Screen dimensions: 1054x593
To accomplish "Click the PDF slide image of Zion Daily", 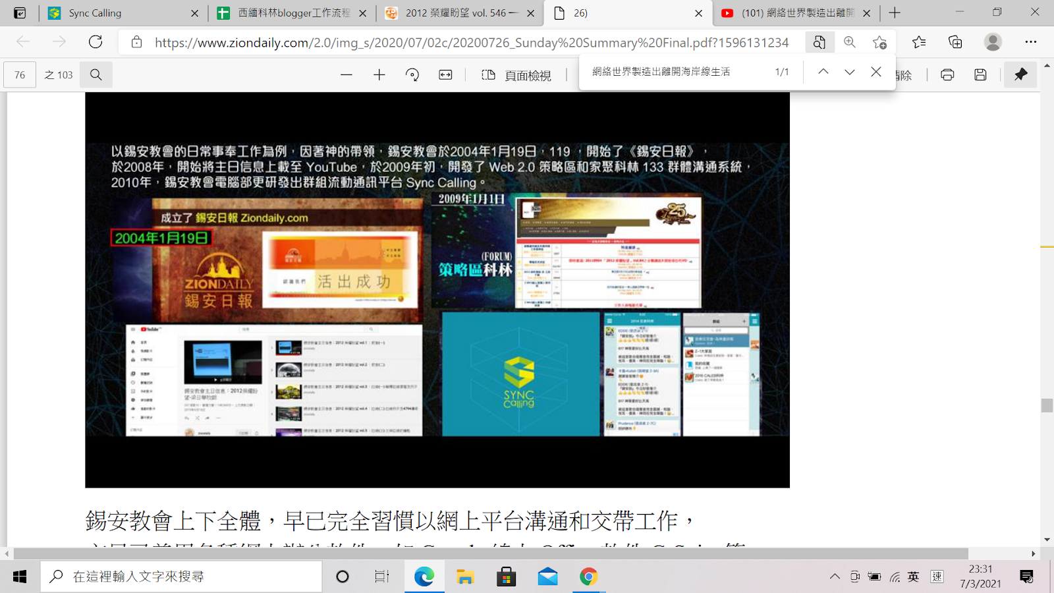I will pyautogui.click(x=437, y=290).
